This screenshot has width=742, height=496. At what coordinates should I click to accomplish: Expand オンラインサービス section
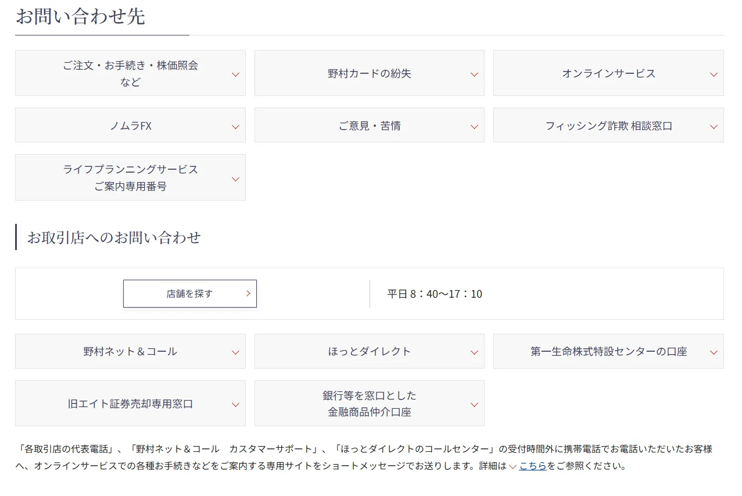point(608,73)
